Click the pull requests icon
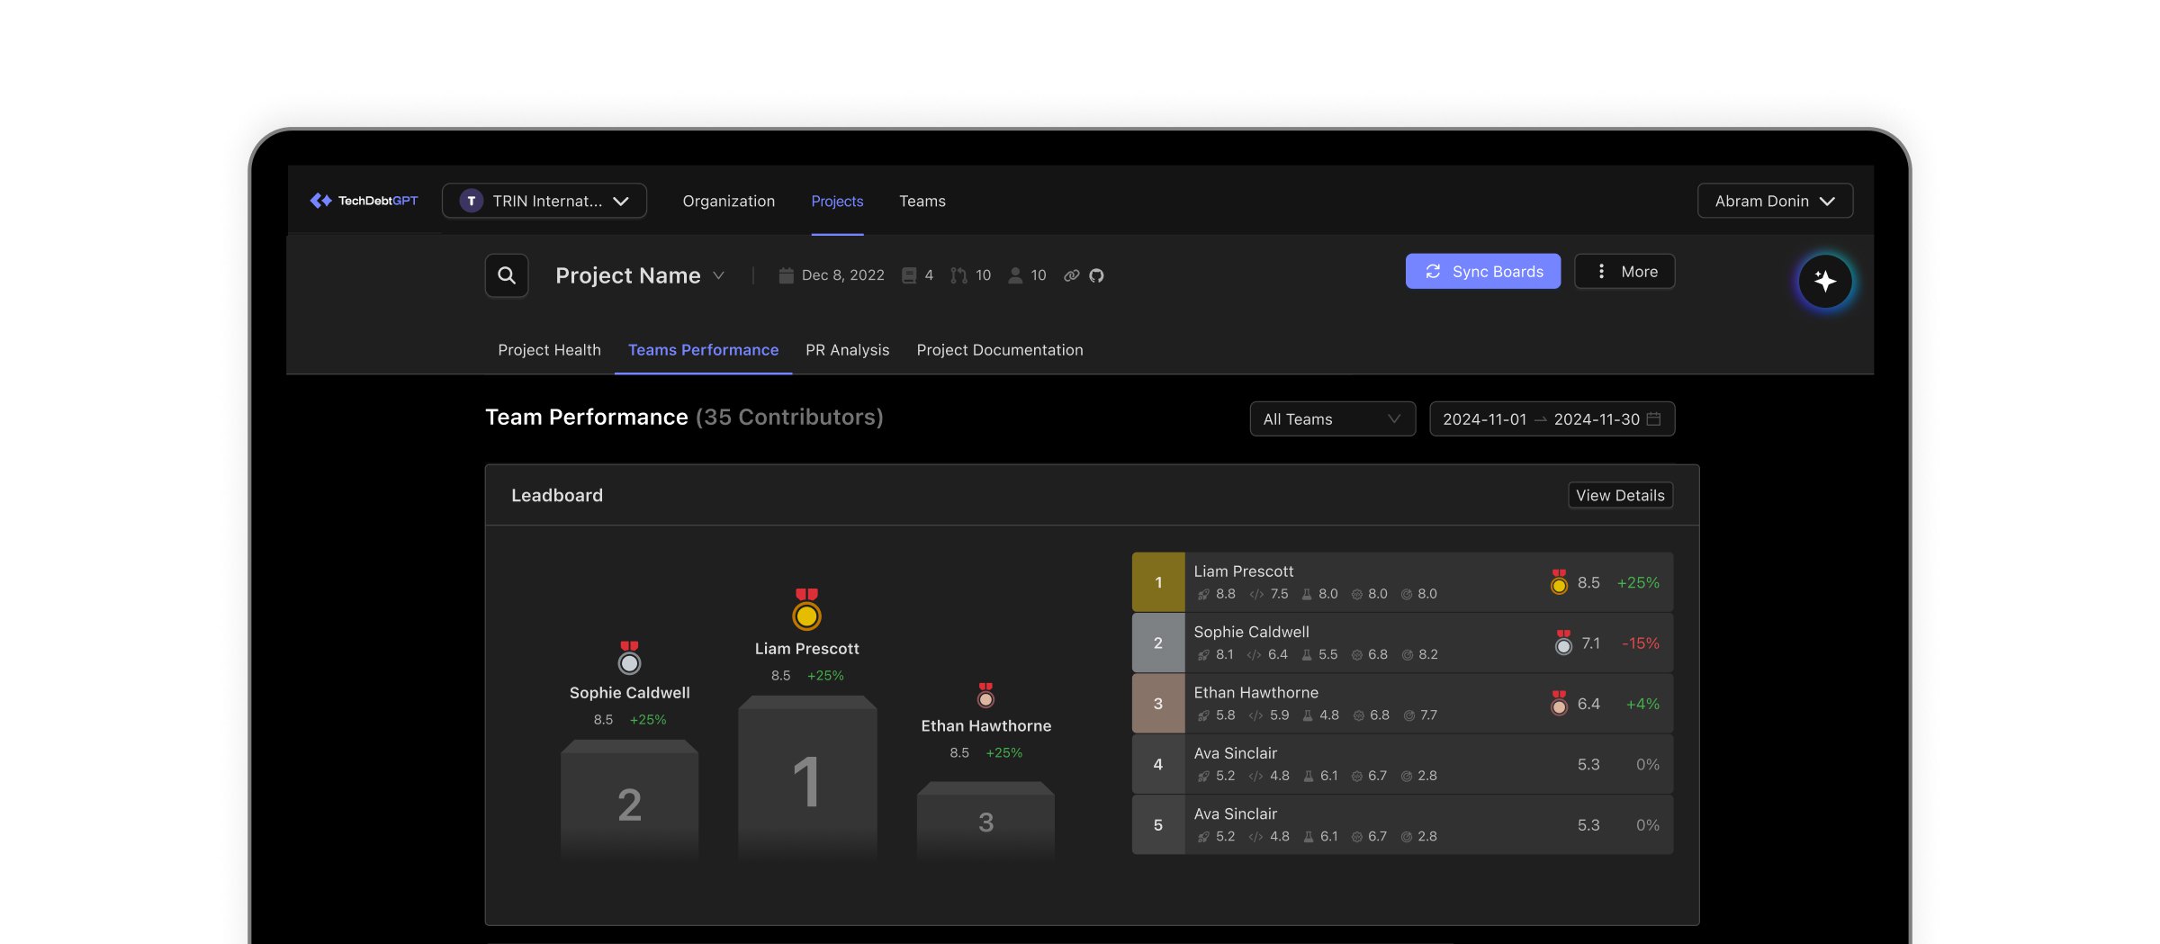 point(959,275)
